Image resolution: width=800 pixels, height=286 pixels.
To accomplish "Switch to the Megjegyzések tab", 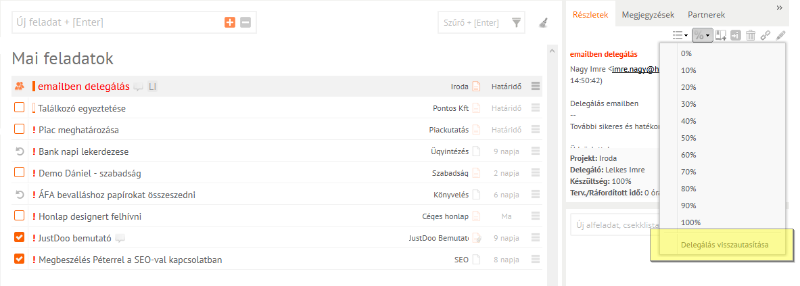I will coord(648,14).
